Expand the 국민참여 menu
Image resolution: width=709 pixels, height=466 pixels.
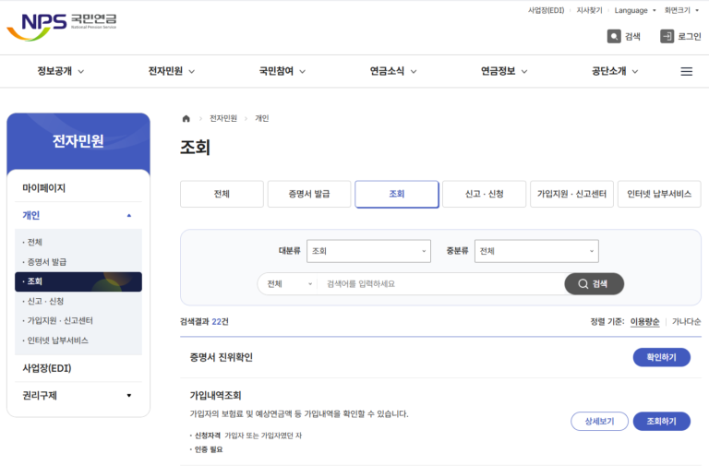click(282, 71)
